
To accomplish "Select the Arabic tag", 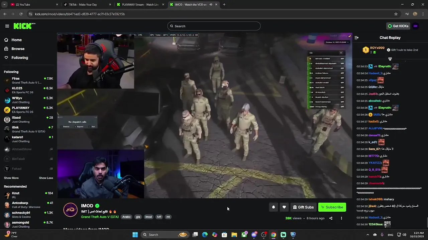I will pyautogui.click(x=126, y=217).
